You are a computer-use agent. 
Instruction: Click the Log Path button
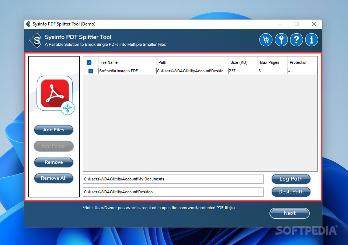291,179
